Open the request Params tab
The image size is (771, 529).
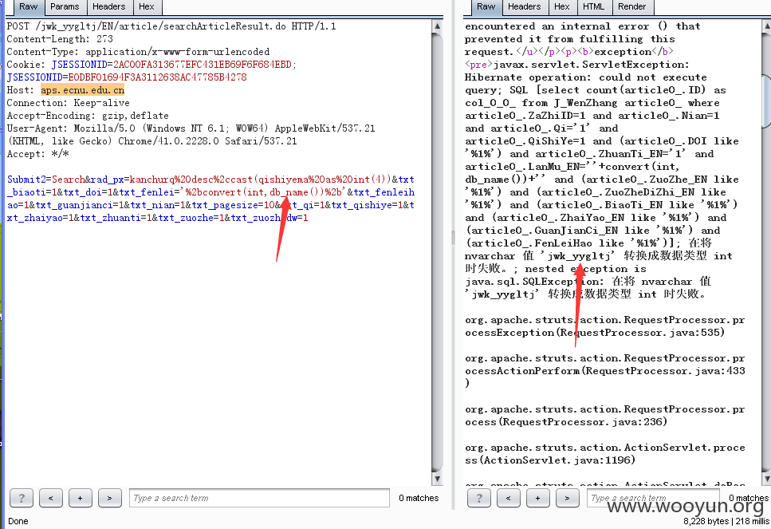click(65, 7)
